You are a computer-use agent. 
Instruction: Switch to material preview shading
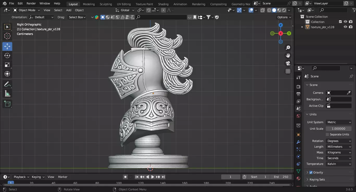[279, 10]
